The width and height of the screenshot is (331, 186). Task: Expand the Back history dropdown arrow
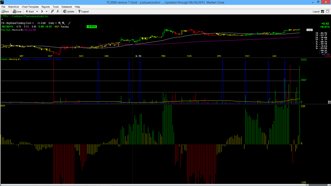pos(37,12)
